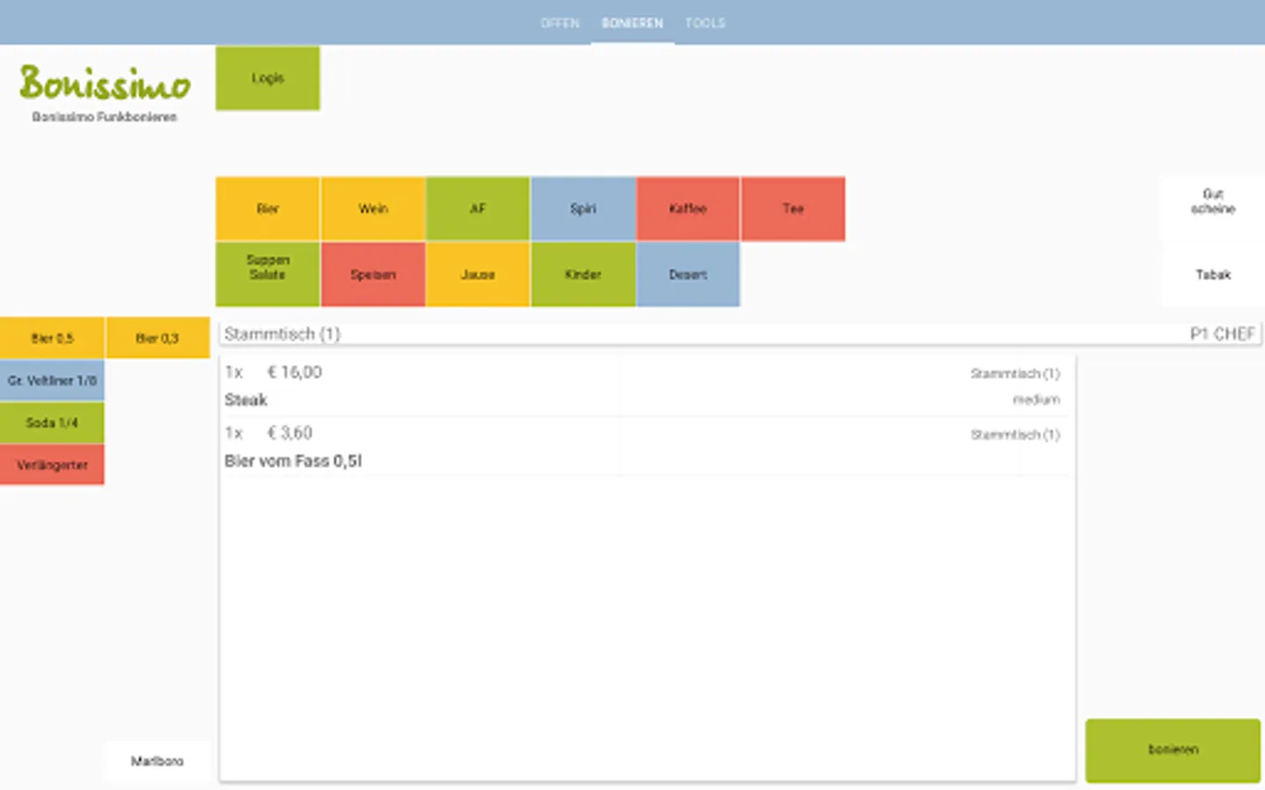Open the Kinder category tile
This screenshot has height=790, width=1265.
(583, 275)
